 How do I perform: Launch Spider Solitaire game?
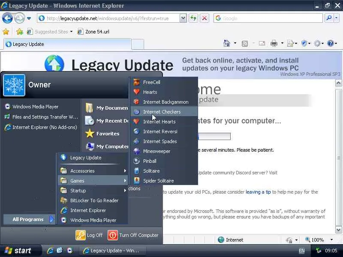pyautogui.click(x=164, y=180)
